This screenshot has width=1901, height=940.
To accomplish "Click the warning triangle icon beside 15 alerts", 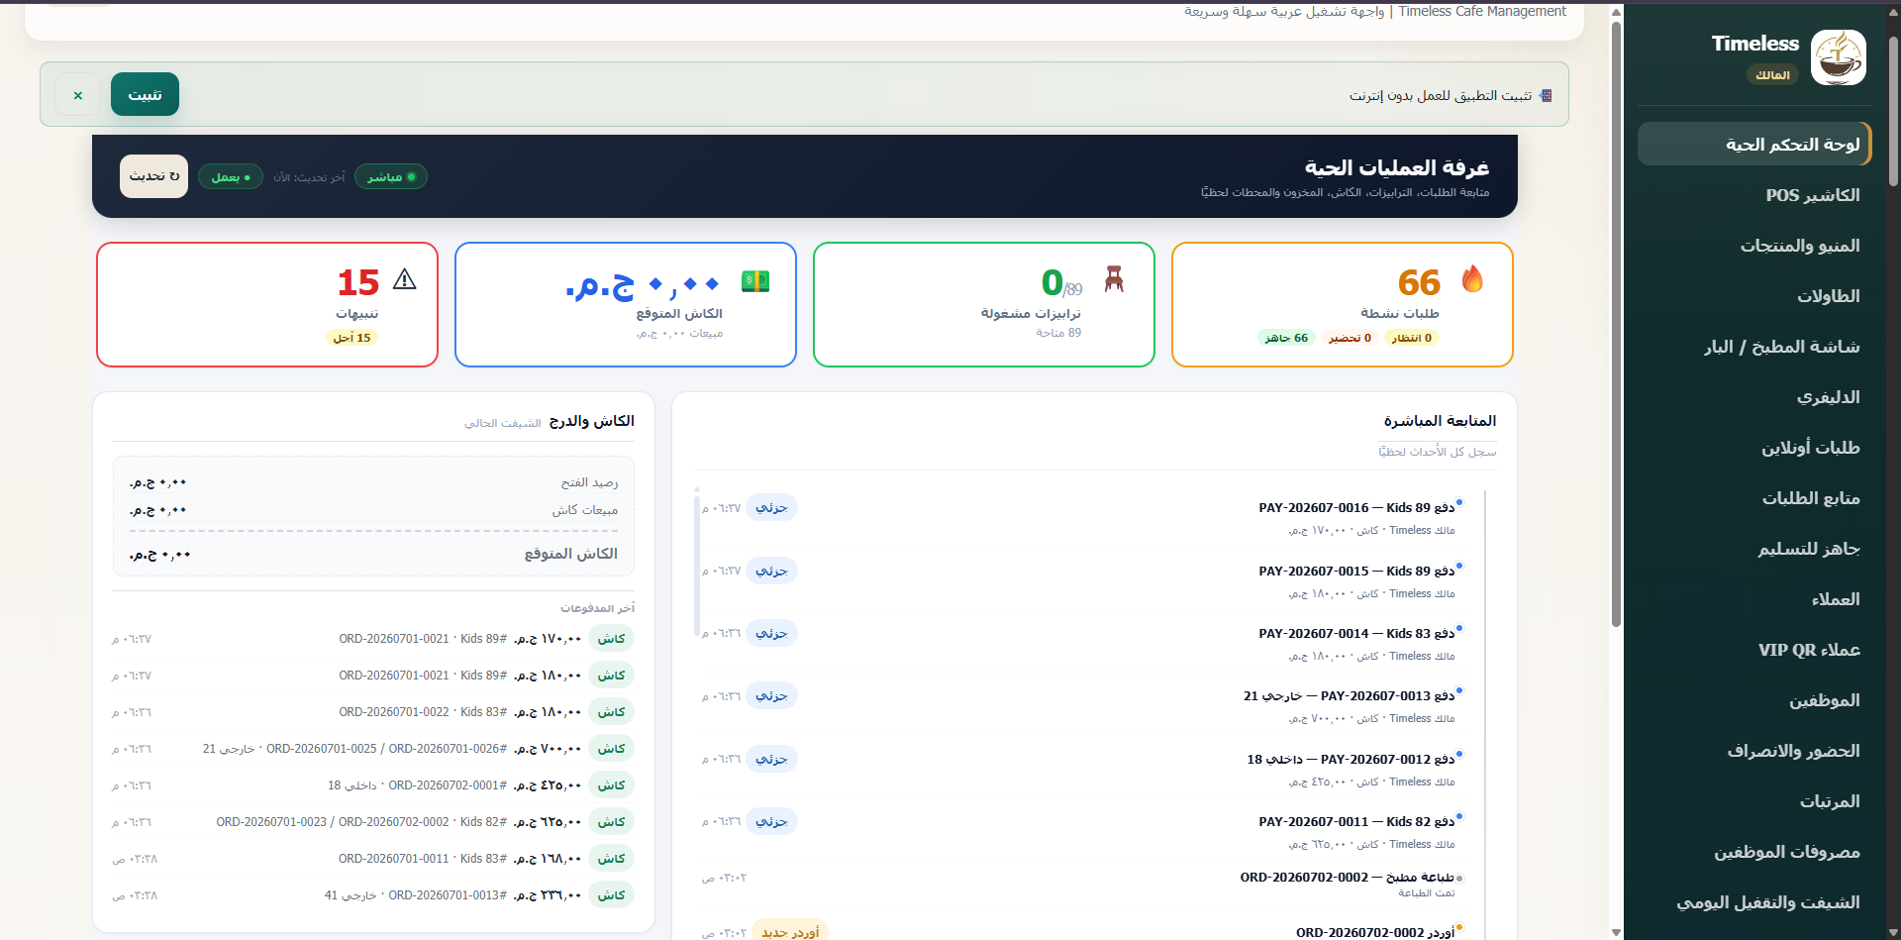I will (404, 280).
